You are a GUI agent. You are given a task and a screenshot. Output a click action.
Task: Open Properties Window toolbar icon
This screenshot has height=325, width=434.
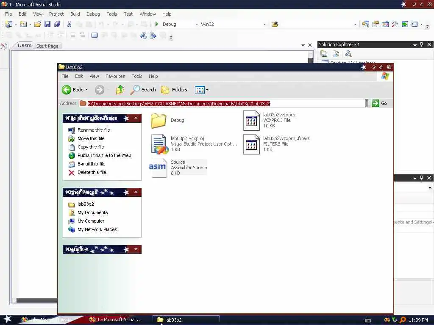[x=376, y=24]
